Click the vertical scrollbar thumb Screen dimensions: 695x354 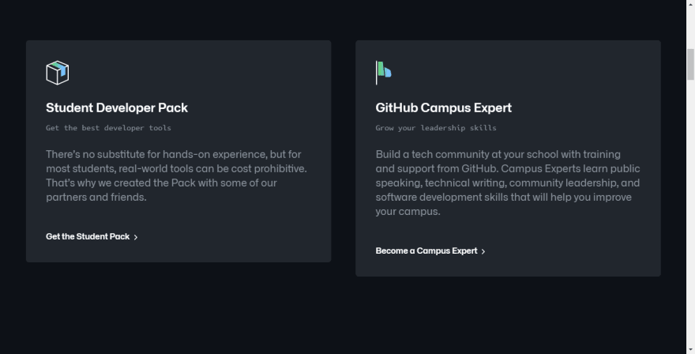690,64
